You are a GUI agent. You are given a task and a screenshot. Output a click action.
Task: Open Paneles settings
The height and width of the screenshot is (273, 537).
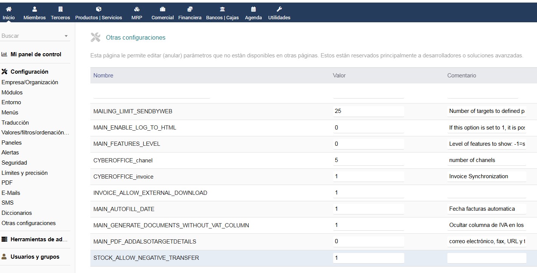point(12,143)
